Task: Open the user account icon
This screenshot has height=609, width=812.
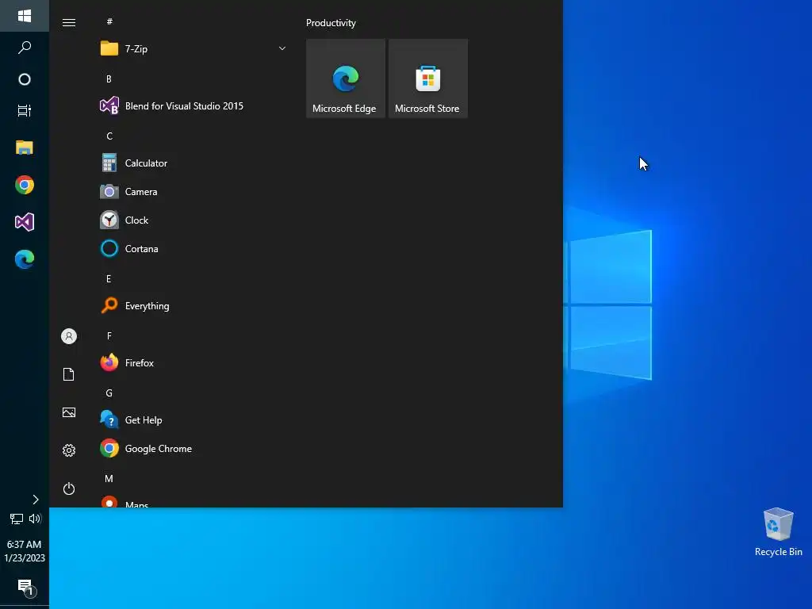Action: tap(69, 336)
